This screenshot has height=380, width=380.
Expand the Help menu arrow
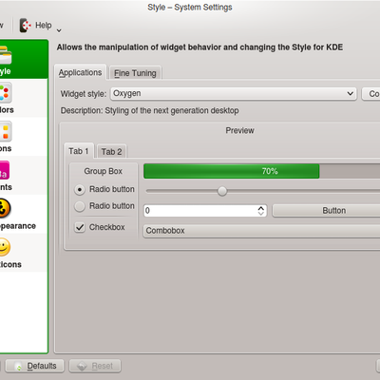(59, 30)
